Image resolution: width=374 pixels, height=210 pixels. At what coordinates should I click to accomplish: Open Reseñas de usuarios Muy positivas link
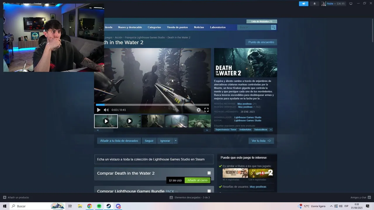click(258, 187)
